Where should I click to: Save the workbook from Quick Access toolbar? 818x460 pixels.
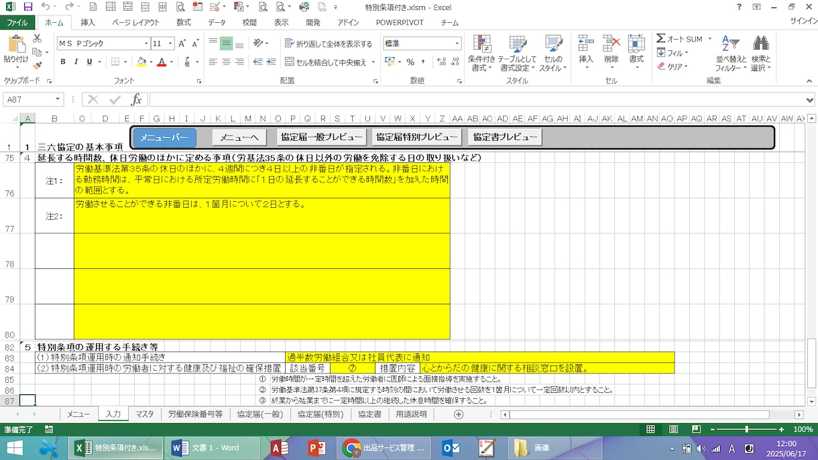(x=28, y=7)
